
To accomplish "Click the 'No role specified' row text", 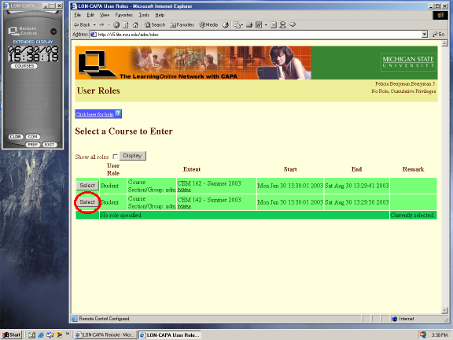I will (121, 215).
